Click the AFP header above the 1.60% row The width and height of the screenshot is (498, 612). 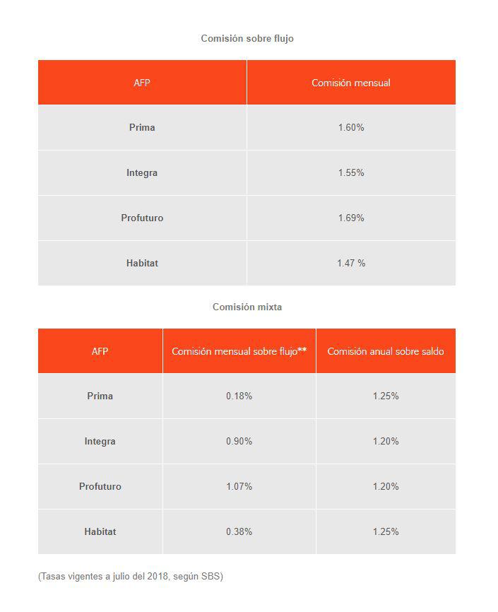142,83
